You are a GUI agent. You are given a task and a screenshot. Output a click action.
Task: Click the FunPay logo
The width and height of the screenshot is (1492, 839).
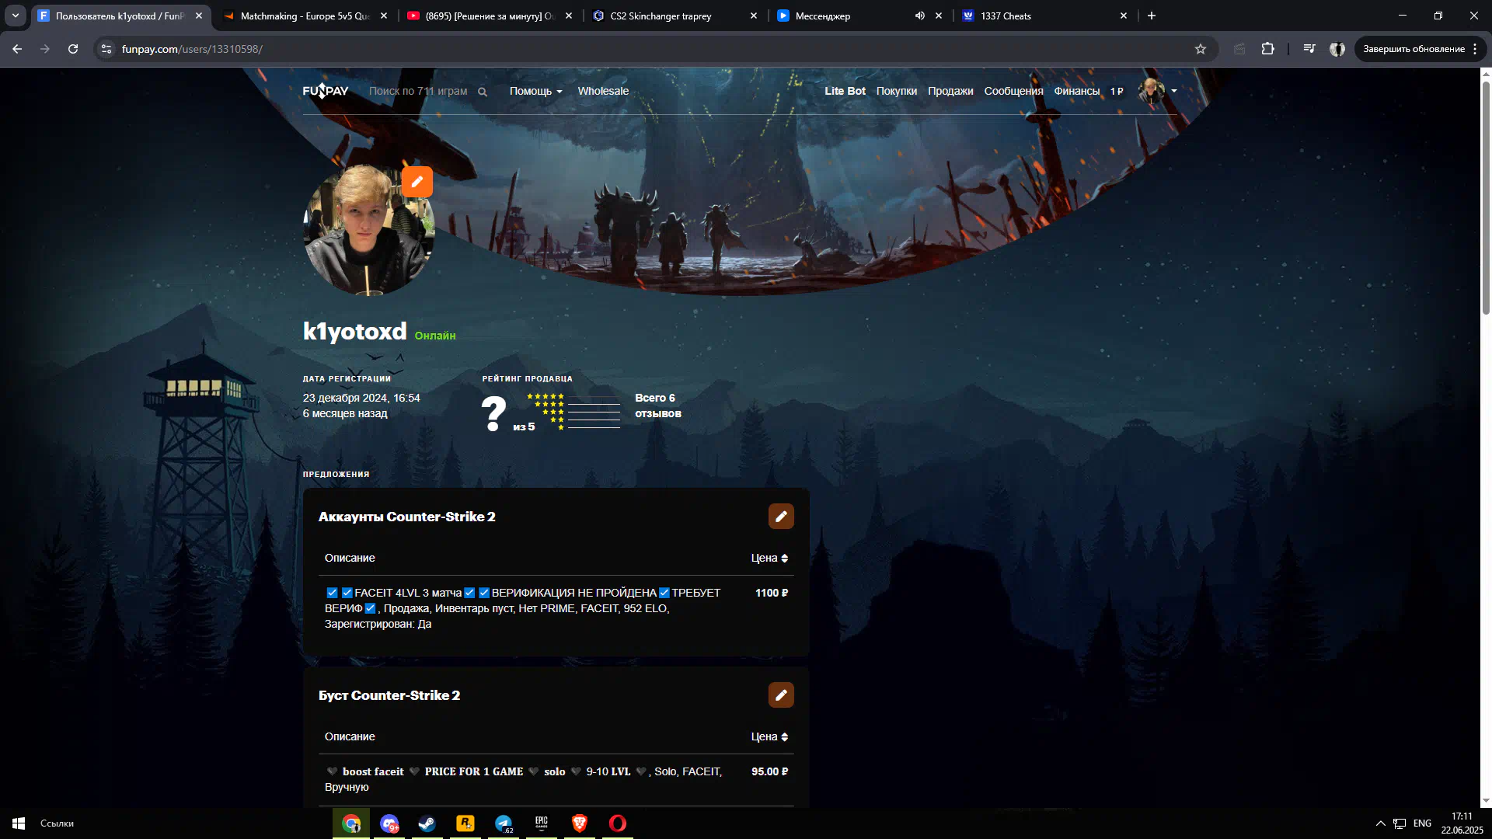[325, 91]
